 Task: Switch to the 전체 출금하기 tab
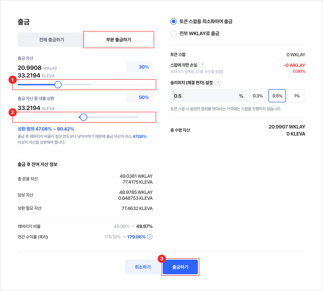(51, 40)
